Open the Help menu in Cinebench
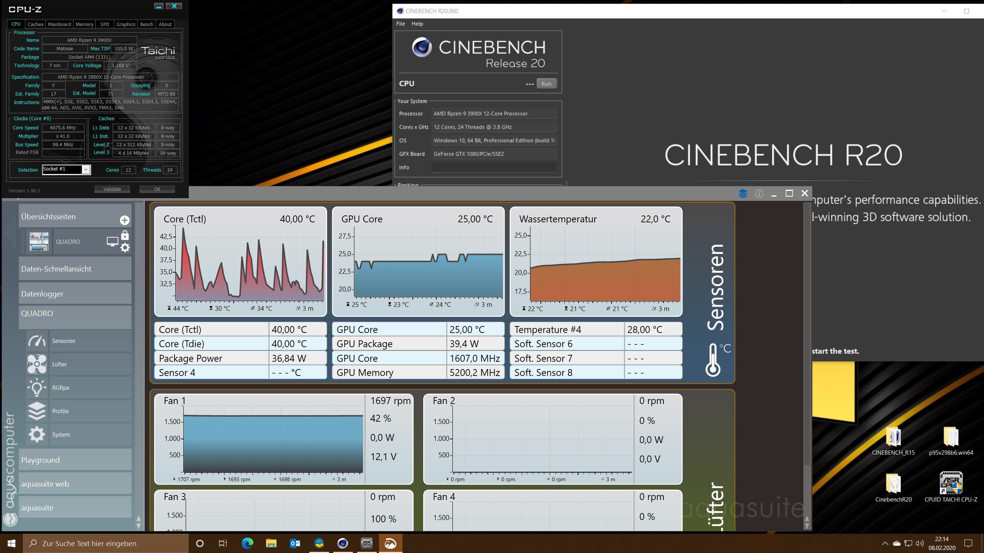The width and height of the screenshot is (984, 553). [417, 24]
